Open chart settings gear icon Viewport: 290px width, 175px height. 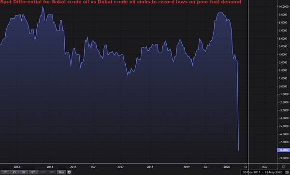(69, 172)
